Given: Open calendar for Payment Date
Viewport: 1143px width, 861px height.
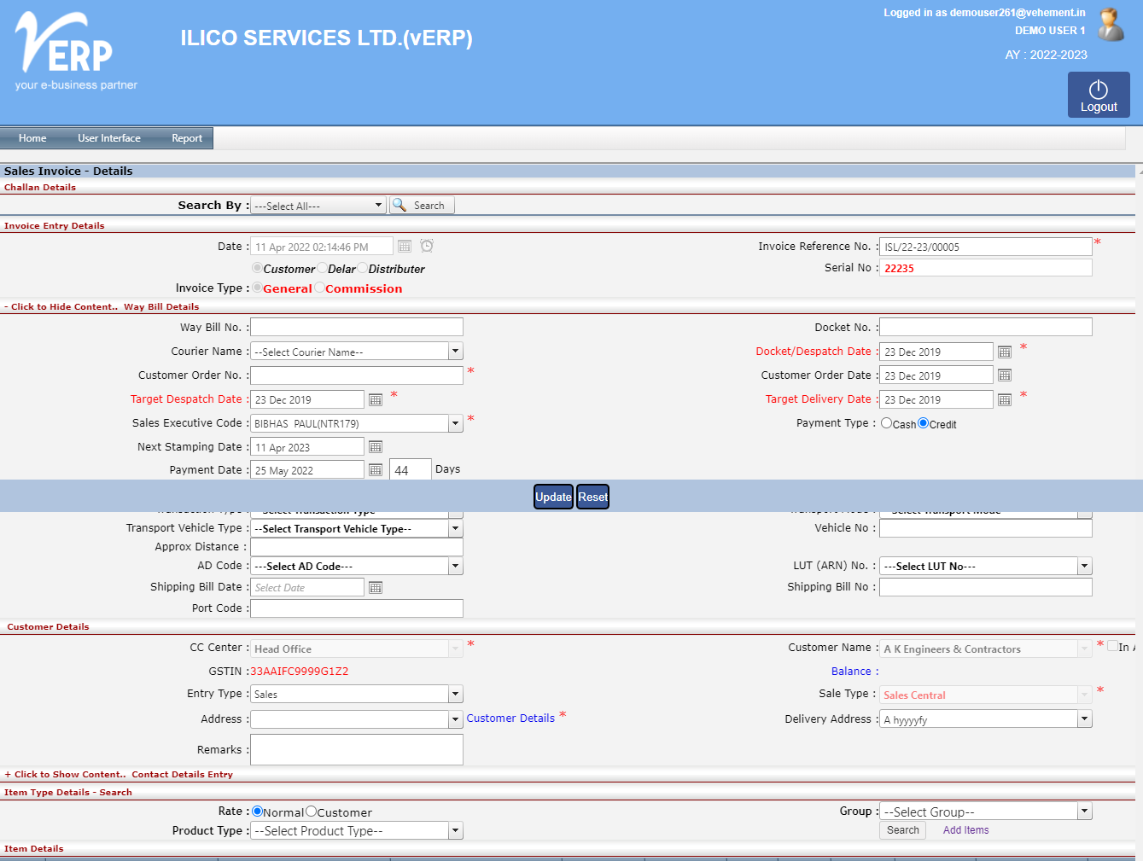Looking at the screenshot, I should pyautogui.click(x=376, y=470).
